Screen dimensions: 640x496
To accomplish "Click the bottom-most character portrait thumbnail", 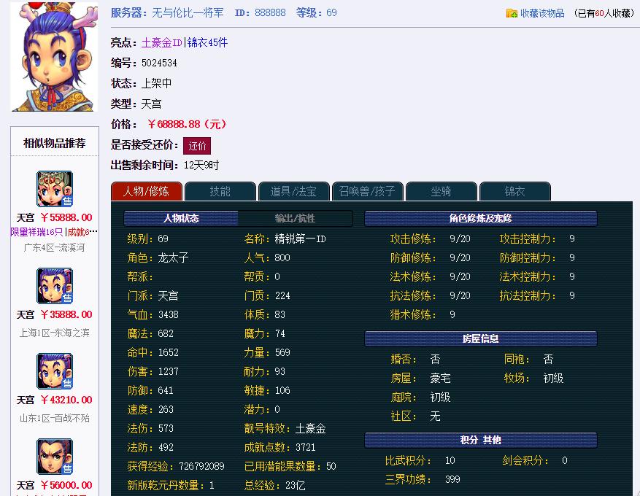I will click(53, 456).
